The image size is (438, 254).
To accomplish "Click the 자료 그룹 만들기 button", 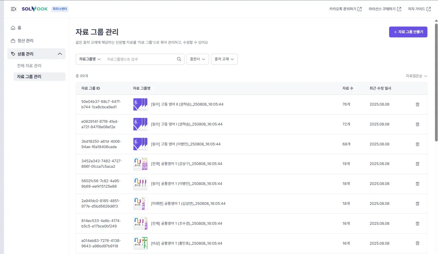I will pos(408,32).
